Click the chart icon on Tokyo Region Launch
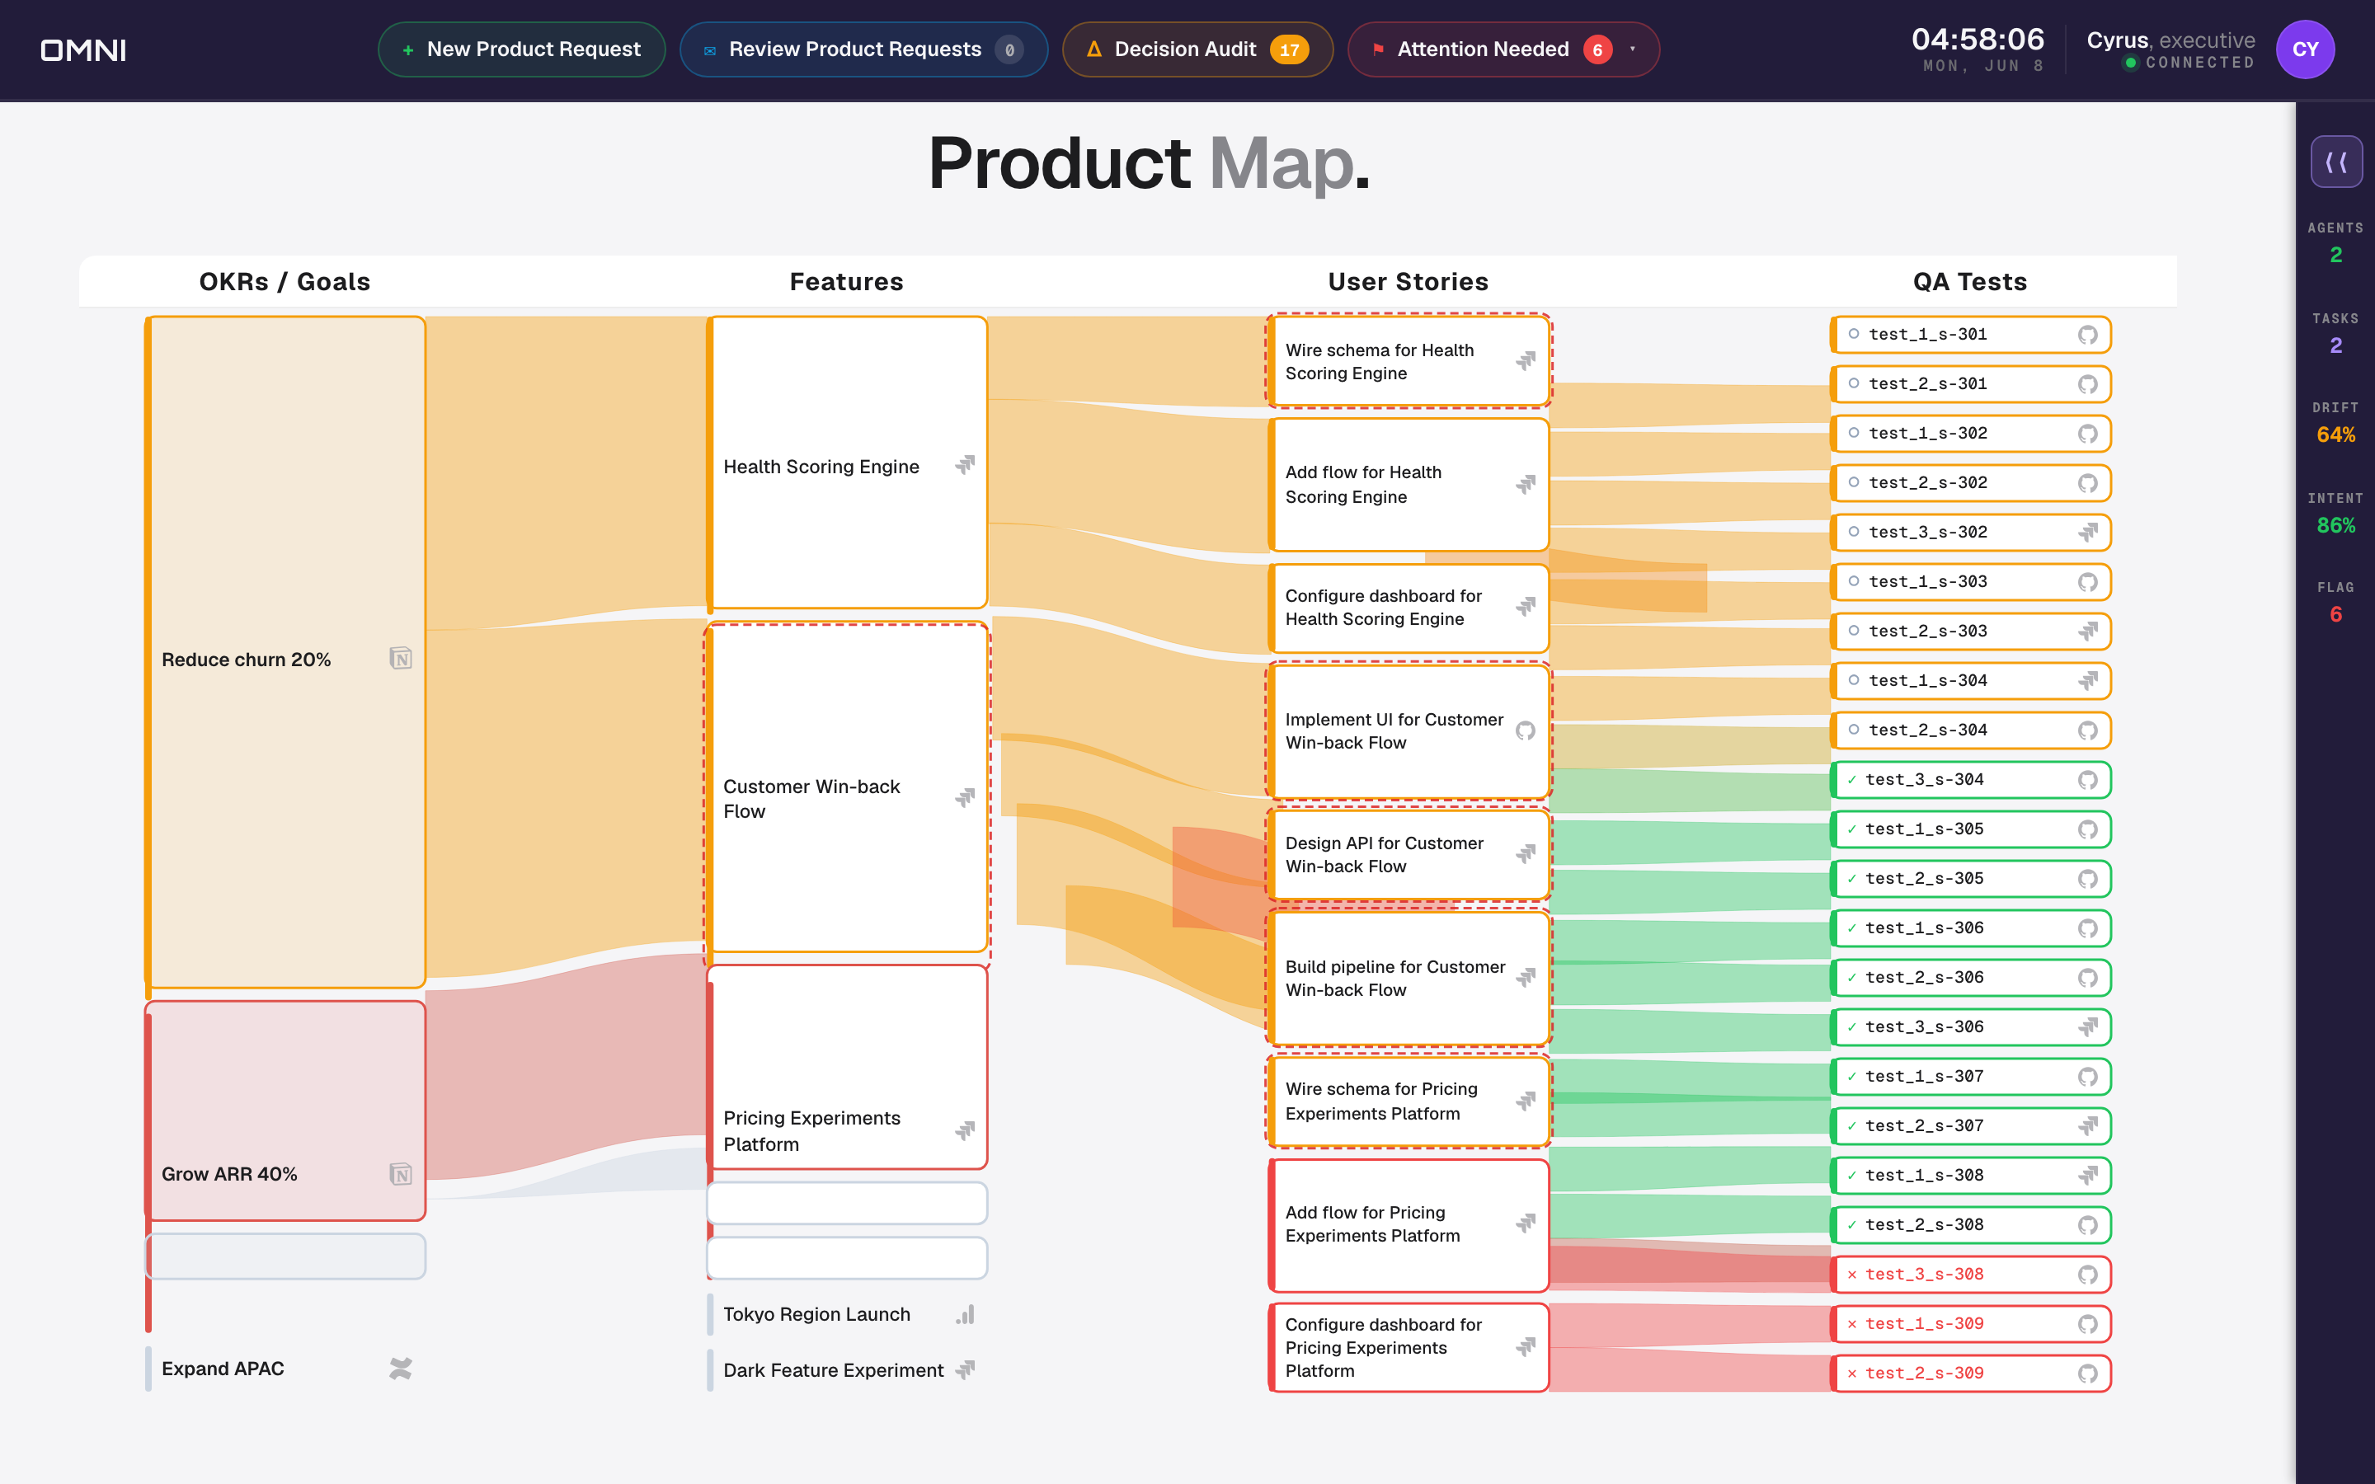The height and width of the screenshot is (1484, 2375). pos(966,1314)
